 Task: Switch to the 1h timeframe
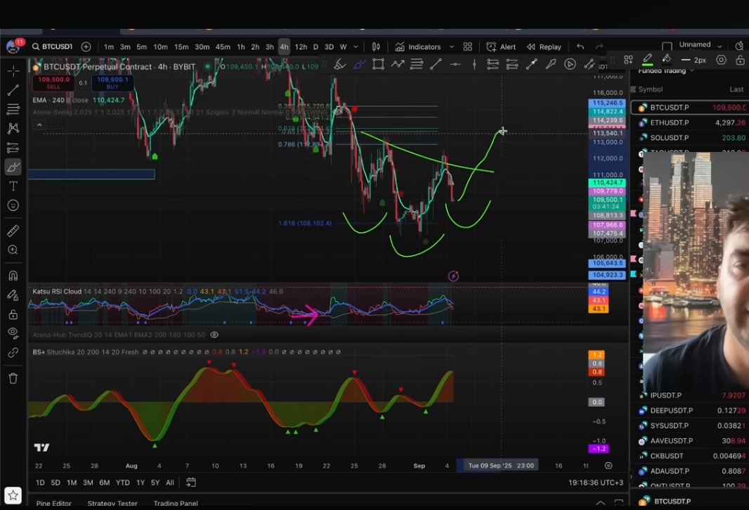tap(241, 47)
